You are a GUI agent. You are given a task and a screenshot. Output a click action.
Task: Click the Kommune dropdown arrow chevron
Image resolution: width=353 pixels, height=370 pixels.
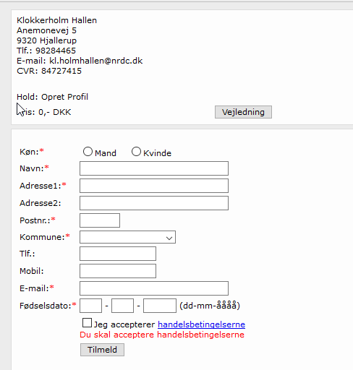(x=169, y=238)
